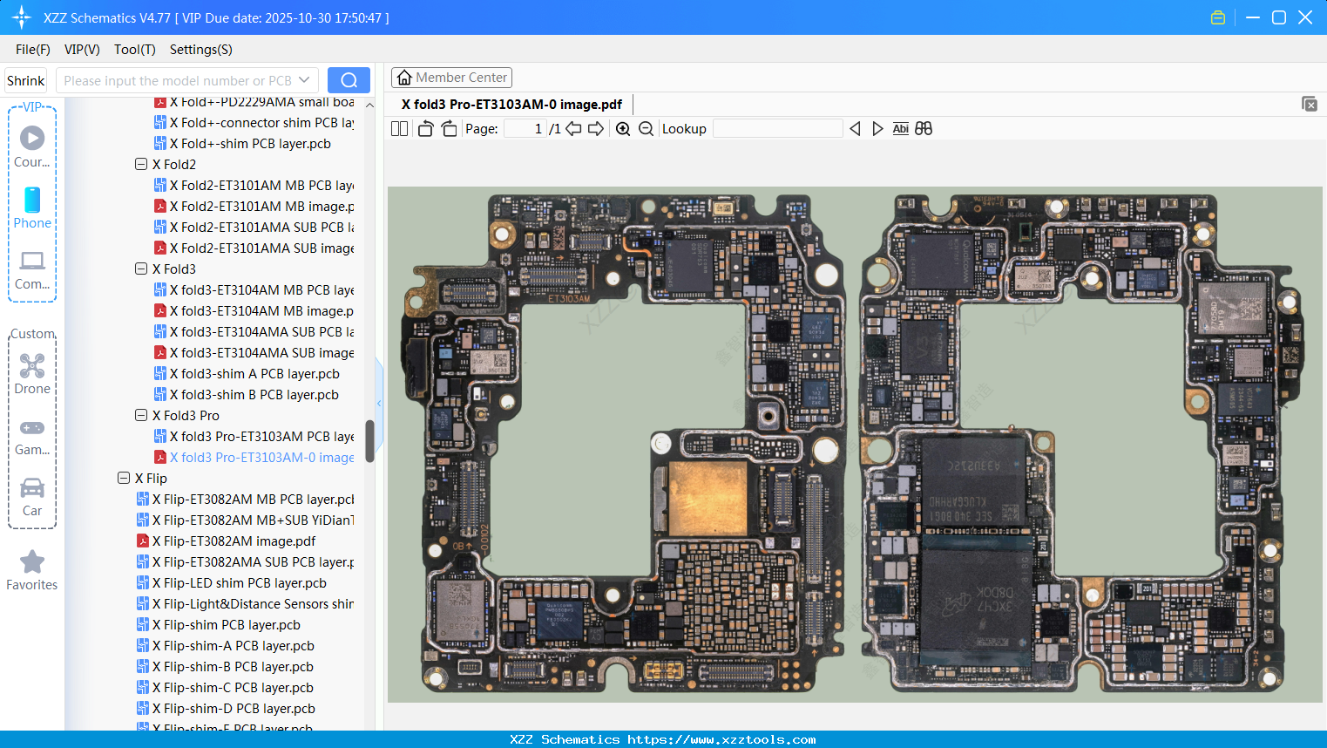Viewport: 1327px width, 748px height.
Task: Click the blue search button
Action: coord(349,80)
